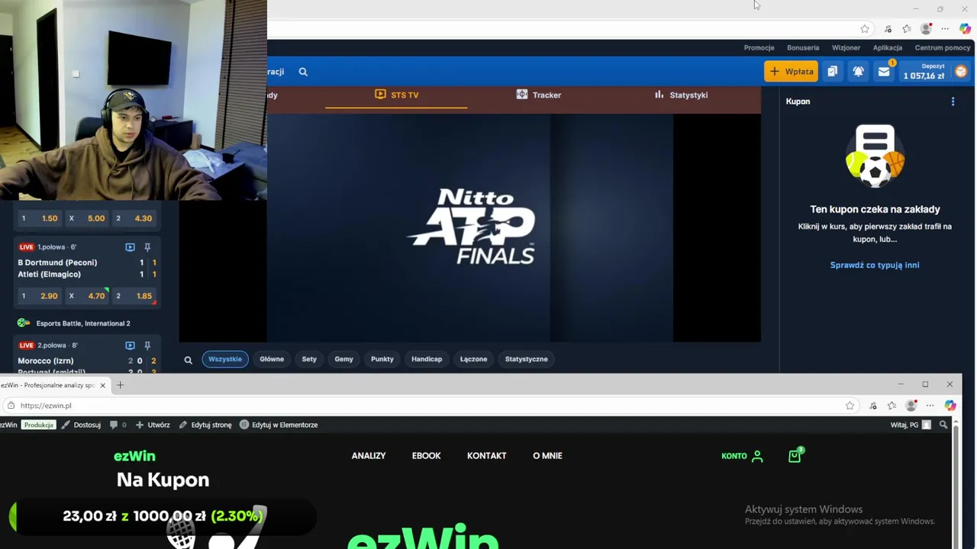This screenshot has height=549, width=977.
Task: Close the ezWin browser tab
Action: (x=102, y=385)
